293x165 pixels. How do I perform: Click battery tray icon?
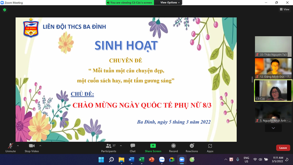click(266, 159)
